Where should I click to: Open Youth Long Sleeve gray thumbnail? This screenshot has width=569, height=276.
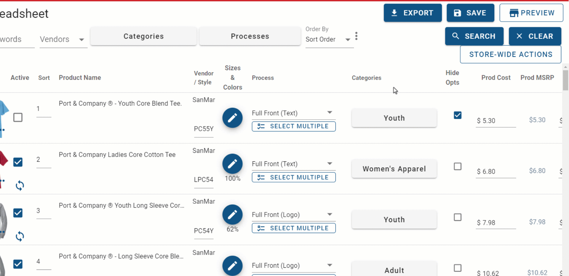3,221
